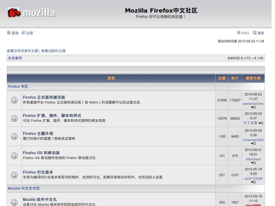This screenshot has width=275, height=206.
Task: Click the 论坛首页 breadcrumb link
Action: tap(15, 58)
